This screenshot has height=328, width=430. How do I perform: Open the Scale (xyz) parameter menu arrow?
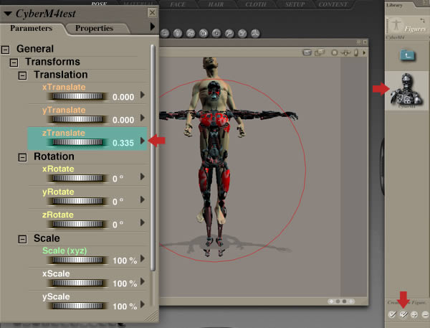[143, 258]
